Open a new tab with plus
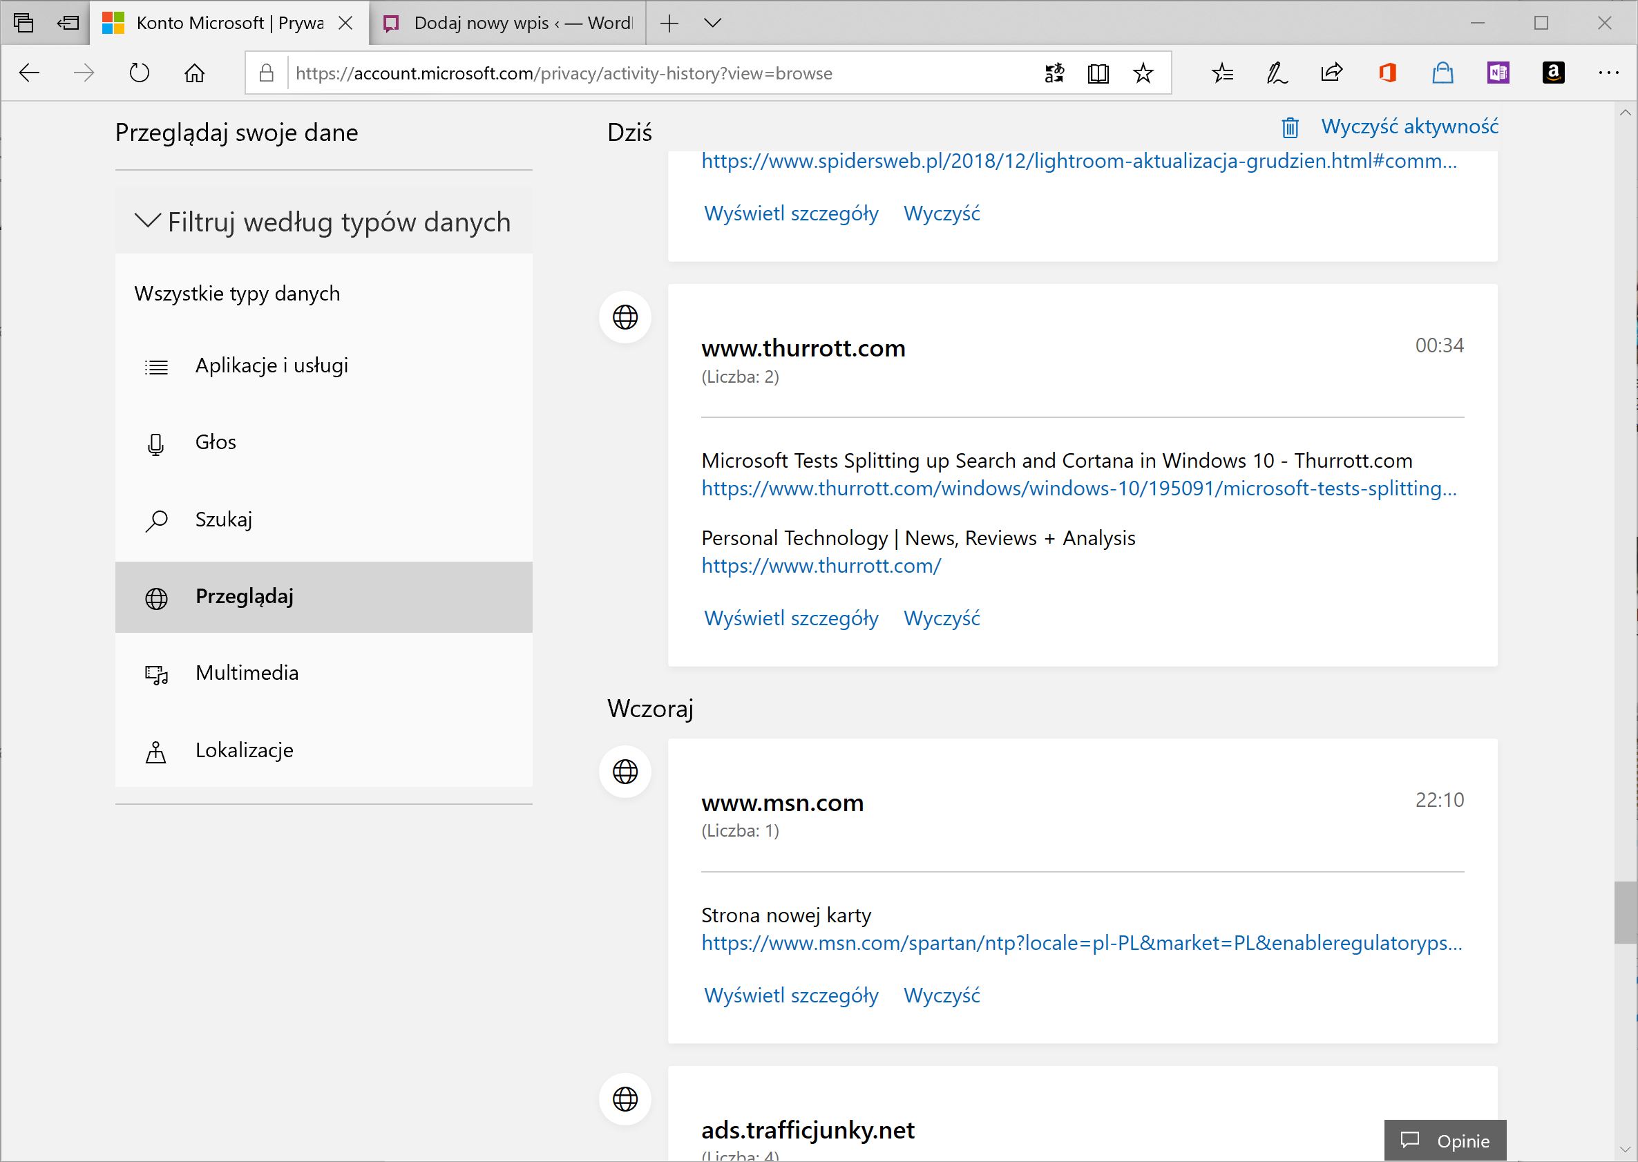 [669, 23]
